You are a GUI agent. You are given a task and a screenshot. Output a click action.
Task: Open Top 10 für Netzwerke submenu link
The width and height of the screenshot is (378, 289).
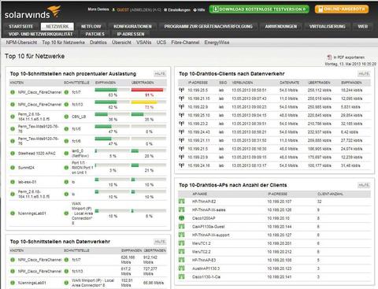tap(64, 43)
